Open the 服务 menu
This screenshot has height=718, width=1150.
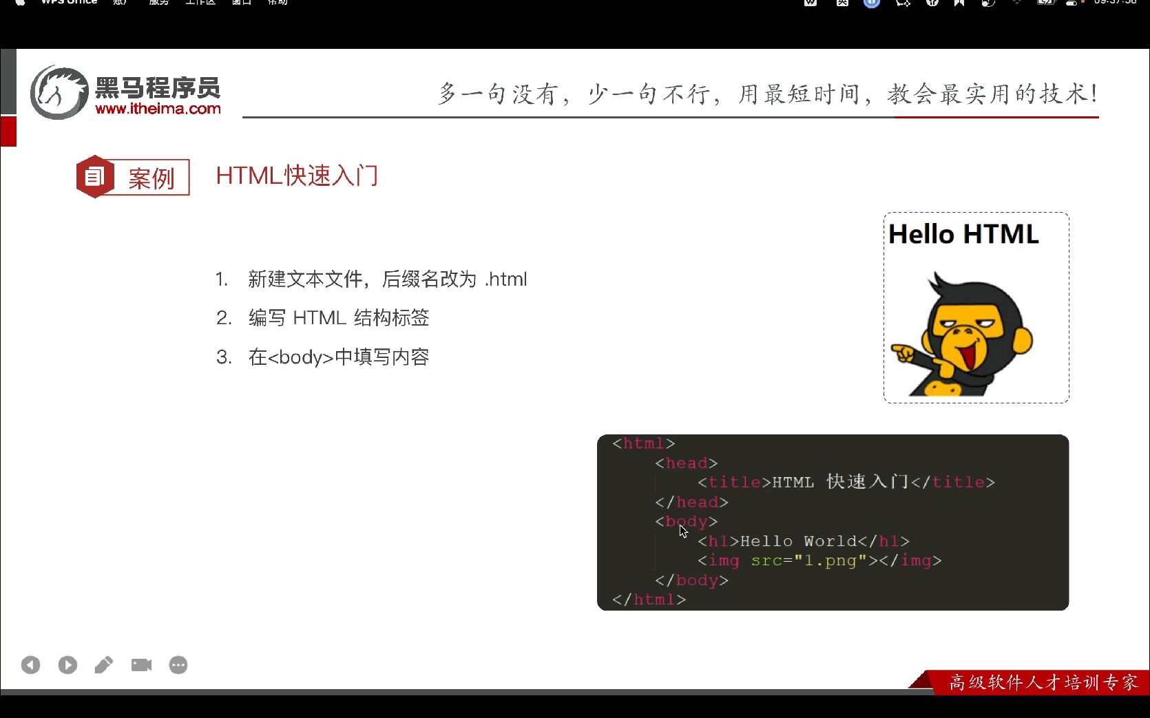pos(159,3)
